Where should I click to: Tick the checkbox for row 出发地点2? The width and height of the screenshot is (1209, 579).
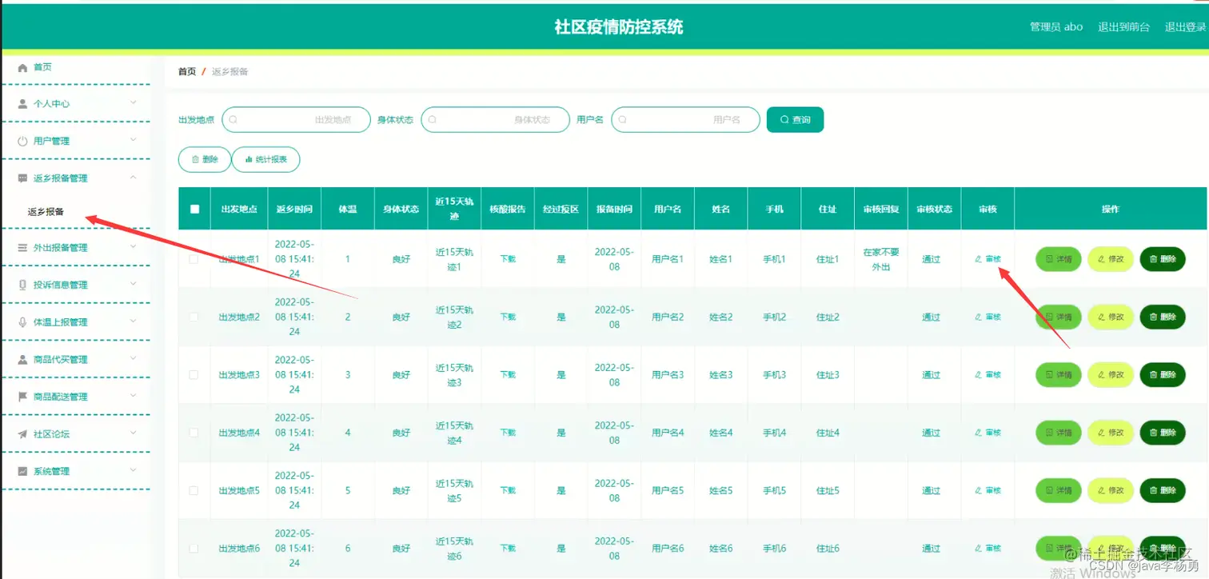tap(194, 317)
